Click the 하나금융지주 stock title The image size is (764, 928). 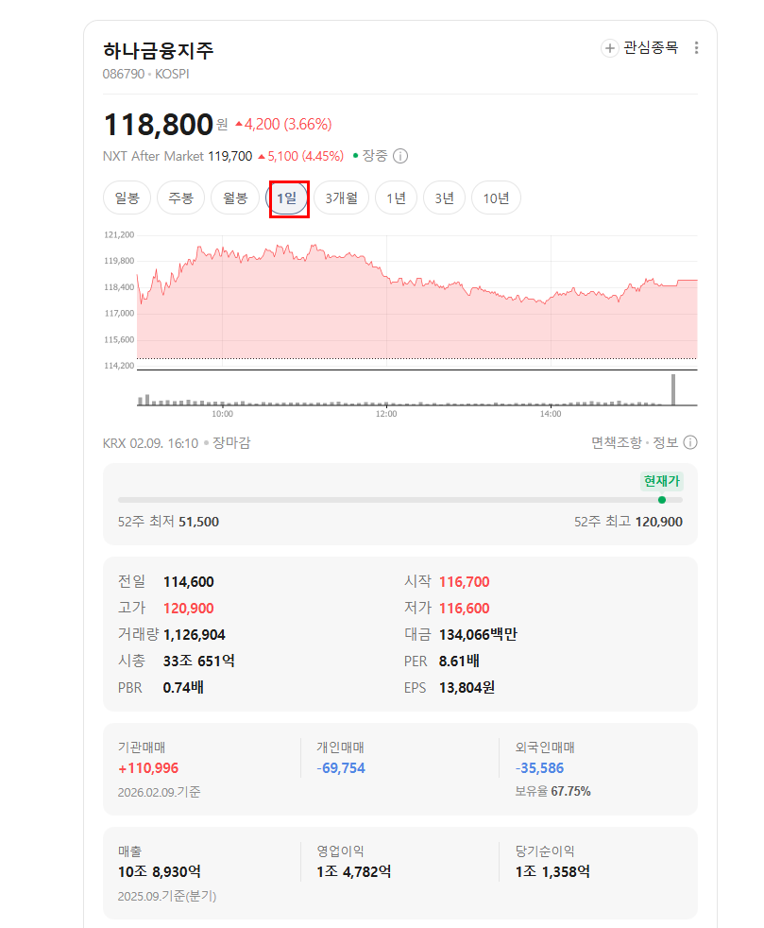[x=159, y=50]
